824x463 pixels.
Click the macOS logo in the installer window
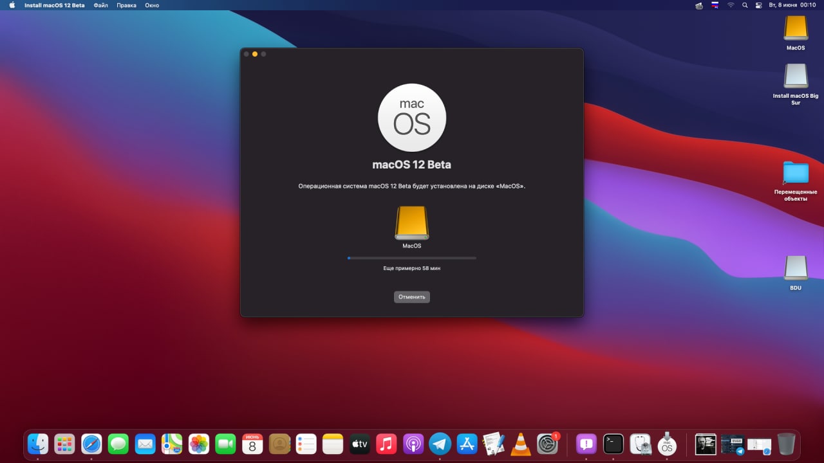click(x=412, y=118)
